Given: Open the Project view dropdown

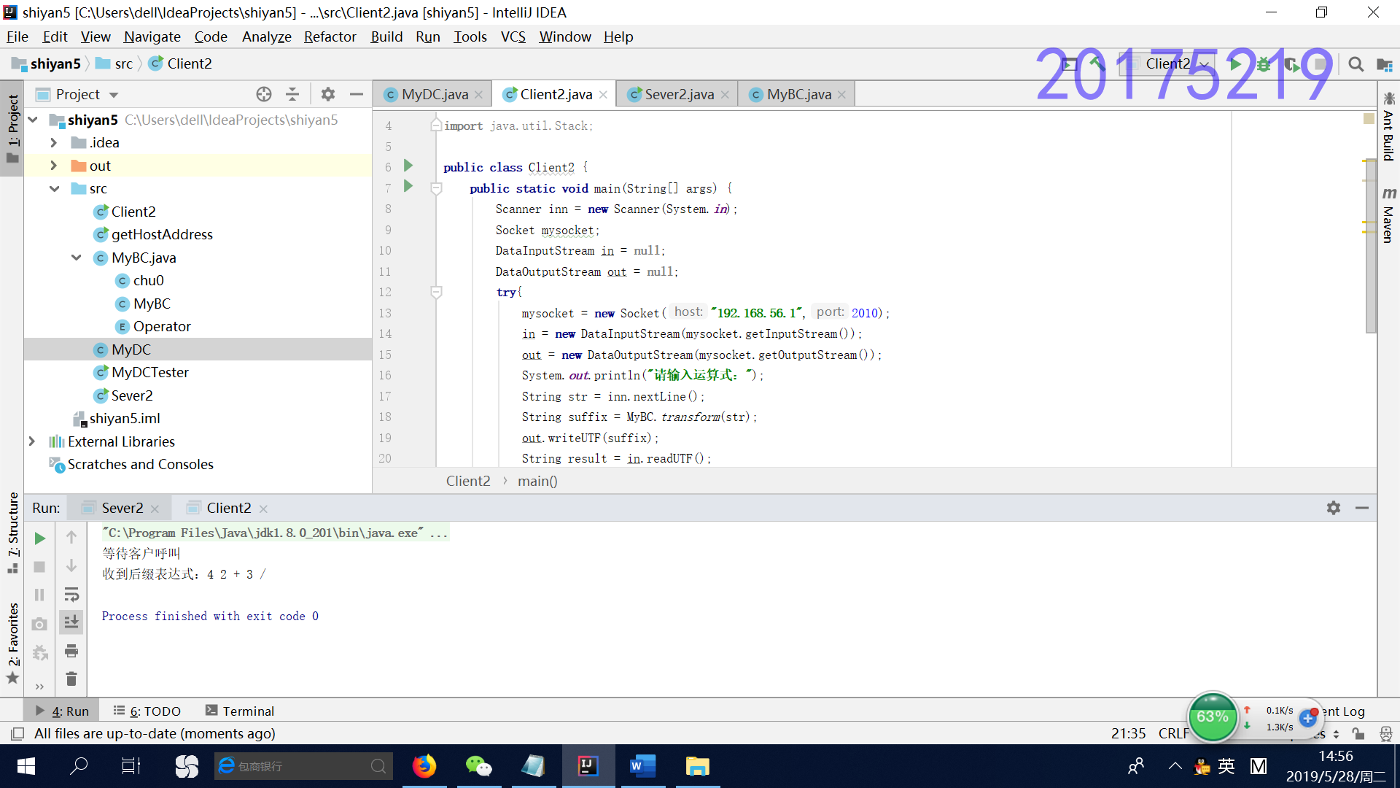Looking at the screenshot, I should pos(114,95).
